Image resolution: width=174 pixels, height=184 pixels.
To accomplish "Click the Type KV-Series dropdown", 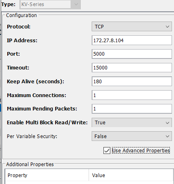I will [x=50, y=4].
